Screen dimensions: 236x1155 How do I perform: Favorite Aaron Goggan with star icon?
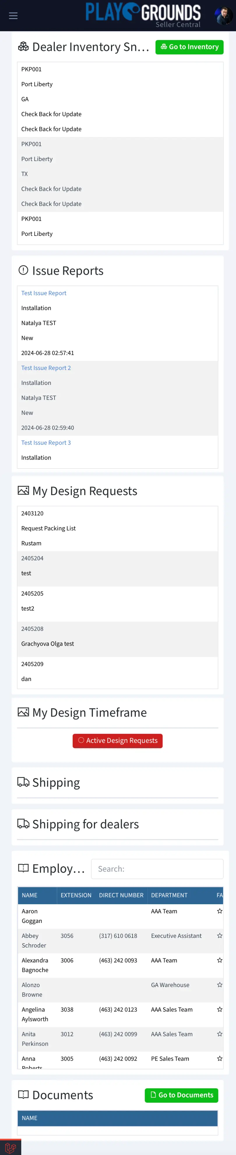(219, 911)
